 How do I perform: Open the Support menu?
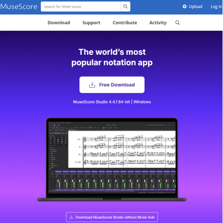click(x=91, y=23)
